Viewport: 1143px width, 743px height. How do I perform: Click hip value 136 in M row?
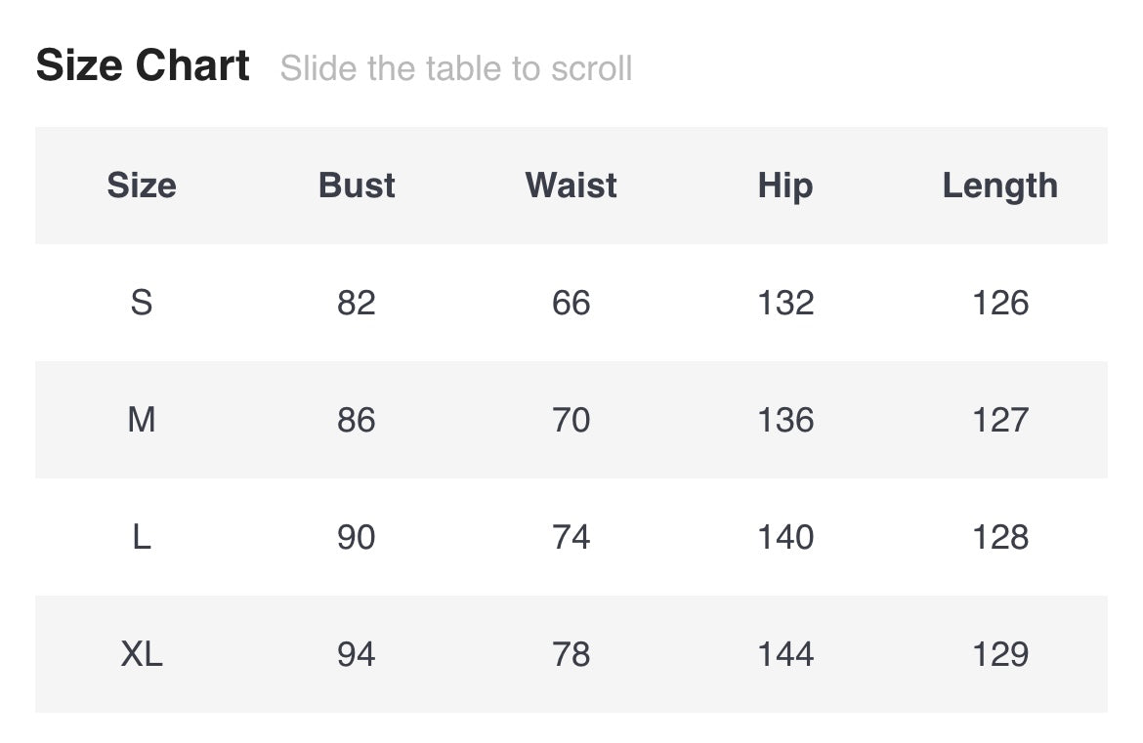coord(785,420)
